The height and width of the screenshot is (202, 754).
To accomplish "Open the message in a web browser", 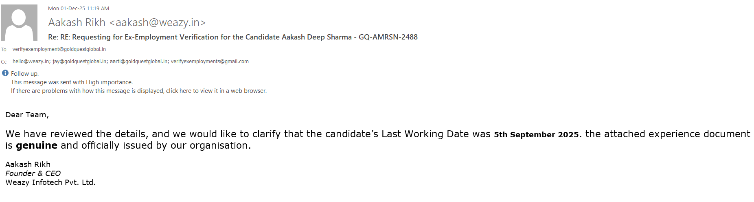I will tap(139, 91).
